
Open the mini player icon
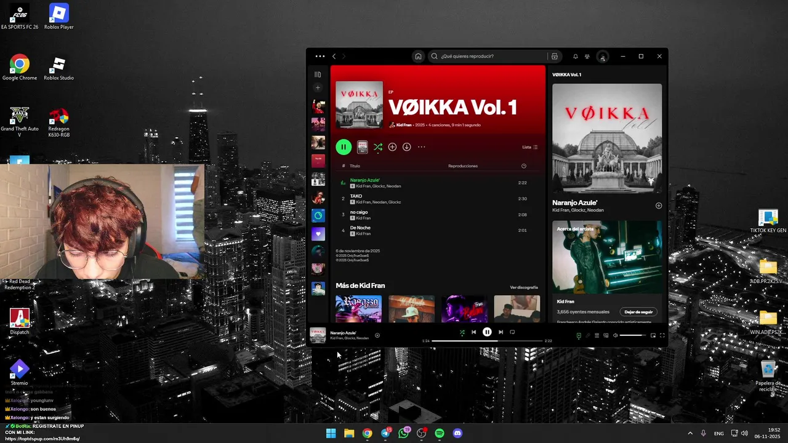pos(653,335)
